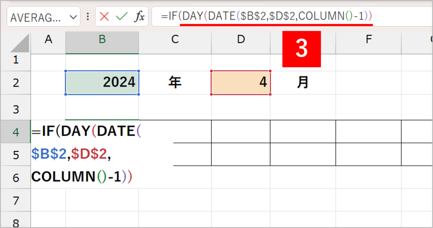This screenshot has width=433, height=228.
Task: Expand the Name Box dropdown arrow
Action: tap(73, 17)
